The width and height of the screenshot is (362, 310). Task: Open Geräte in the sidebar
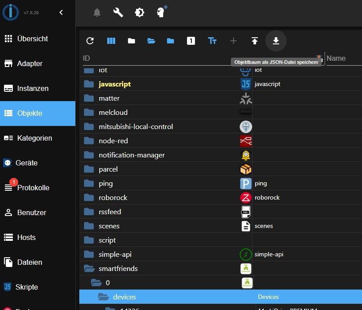point(38,163)
